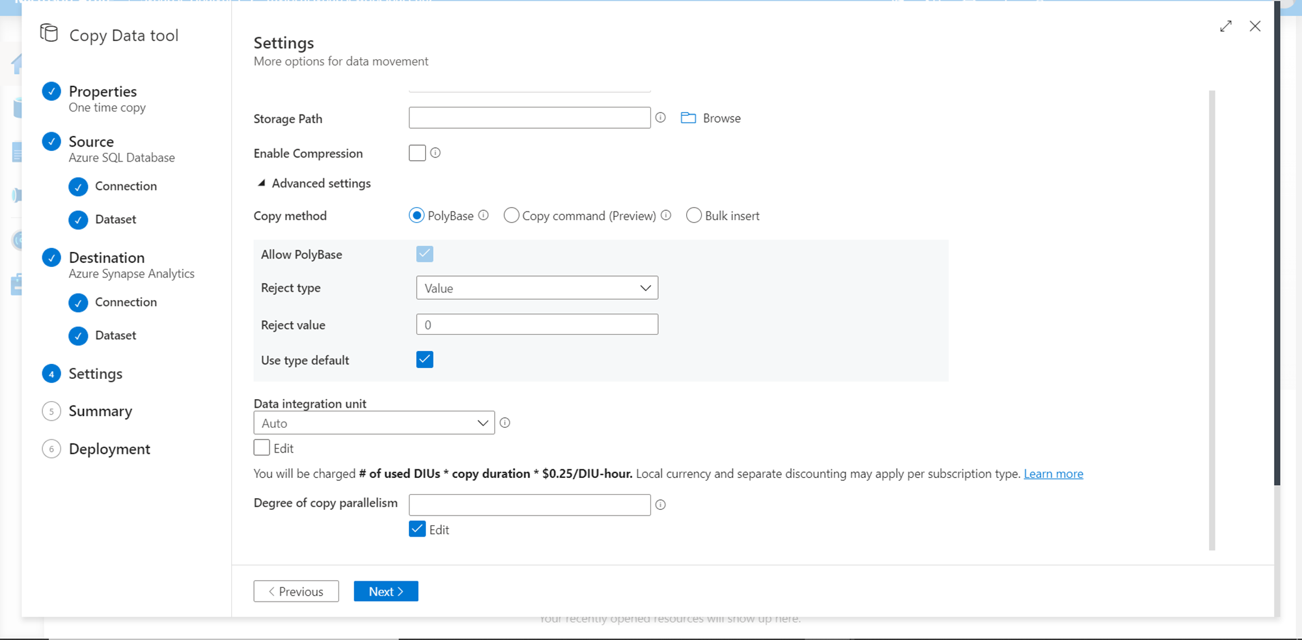Go to the Summary step
The width and height of the screenshot is (1302, 640).
(x=100, y=411)
